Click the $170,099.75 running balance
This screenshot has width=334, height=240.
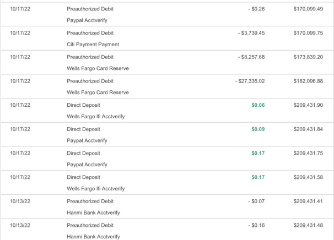[308, 33]
